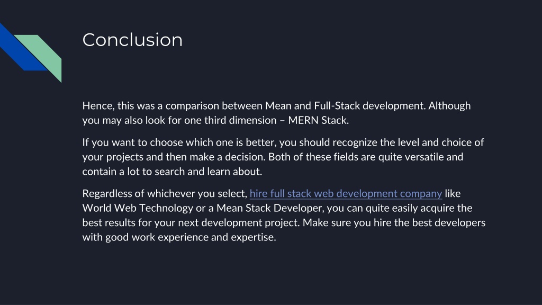Click the Conclusion slide title
542x305 pixels.
coord(132,40)
